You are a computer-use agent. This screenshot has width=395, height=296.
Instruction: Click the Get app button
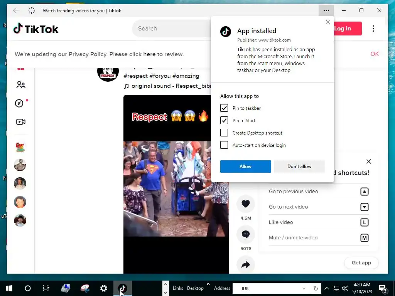(x=361, y=263)
